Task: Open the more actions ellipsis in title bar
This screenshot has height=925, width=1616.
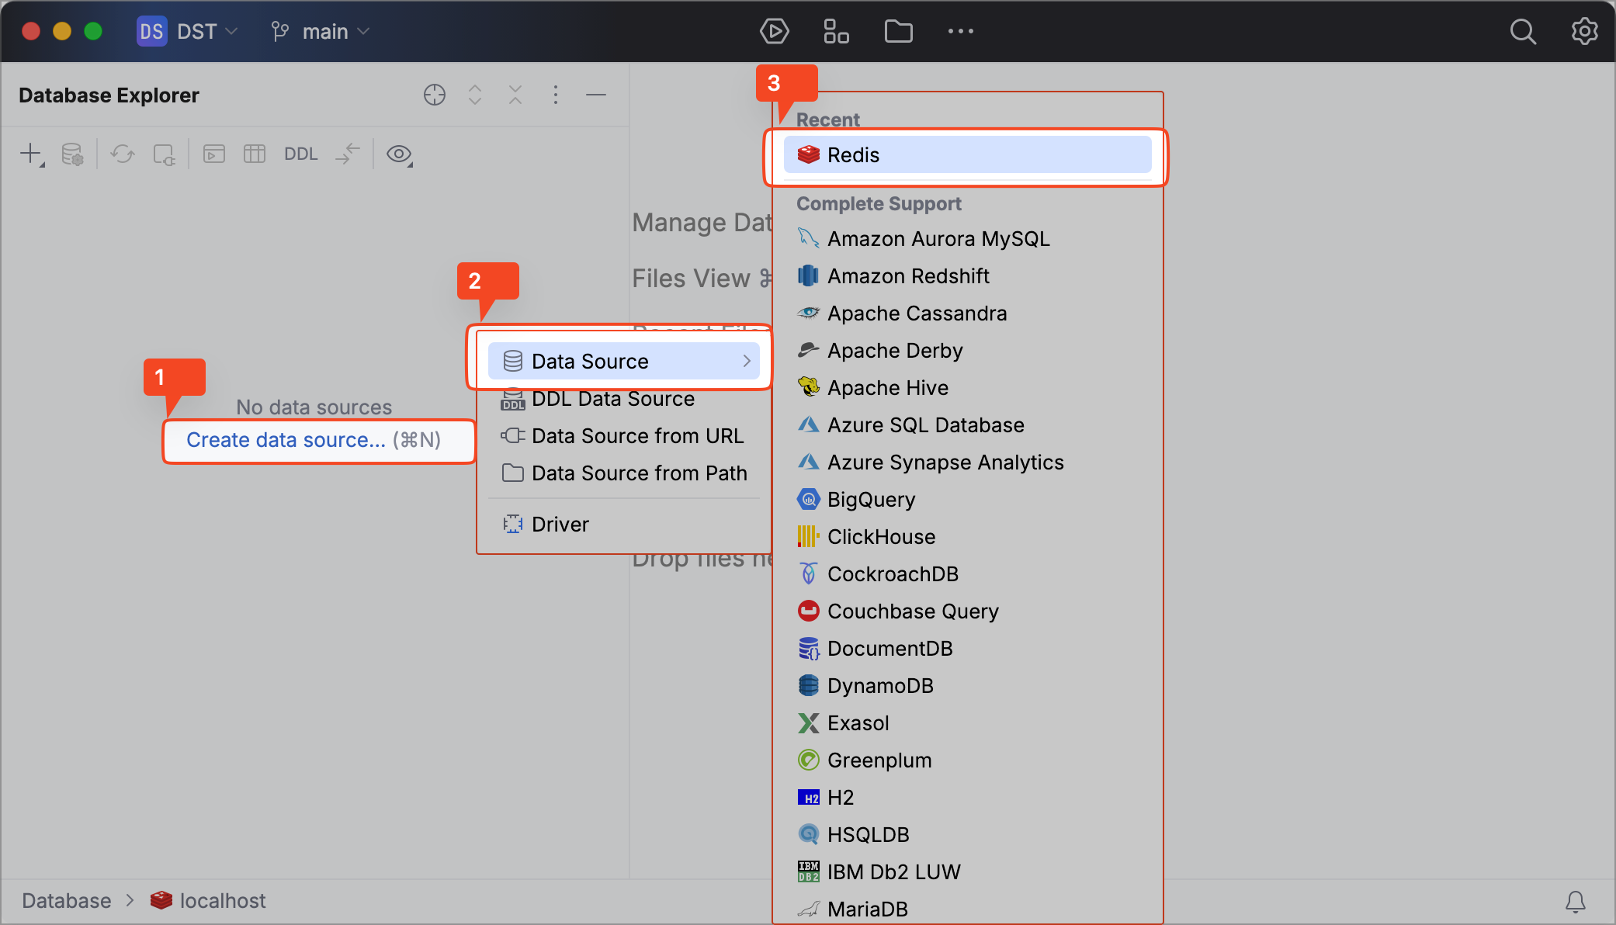Action: tap(960, 31)
